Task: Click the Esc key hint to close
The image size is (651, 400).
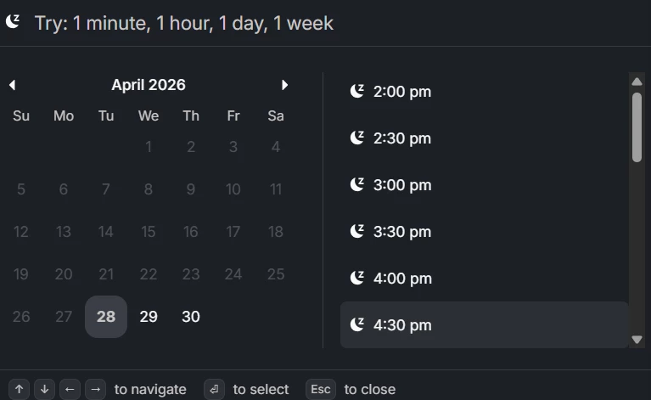Action: [x=321, y=389]
